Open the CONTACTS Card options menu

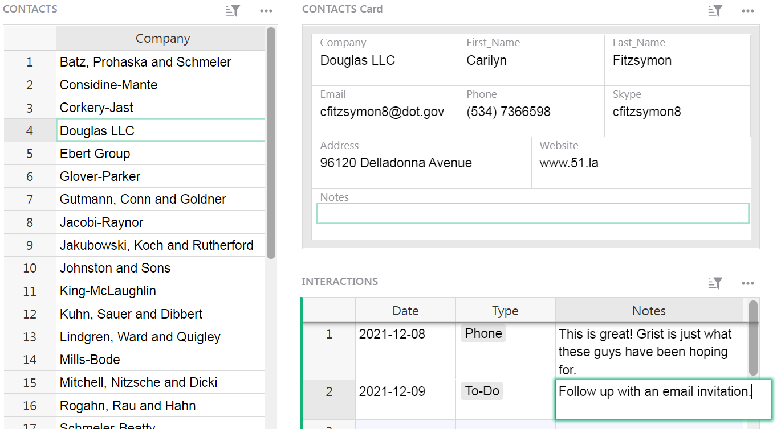pos(748,10)
